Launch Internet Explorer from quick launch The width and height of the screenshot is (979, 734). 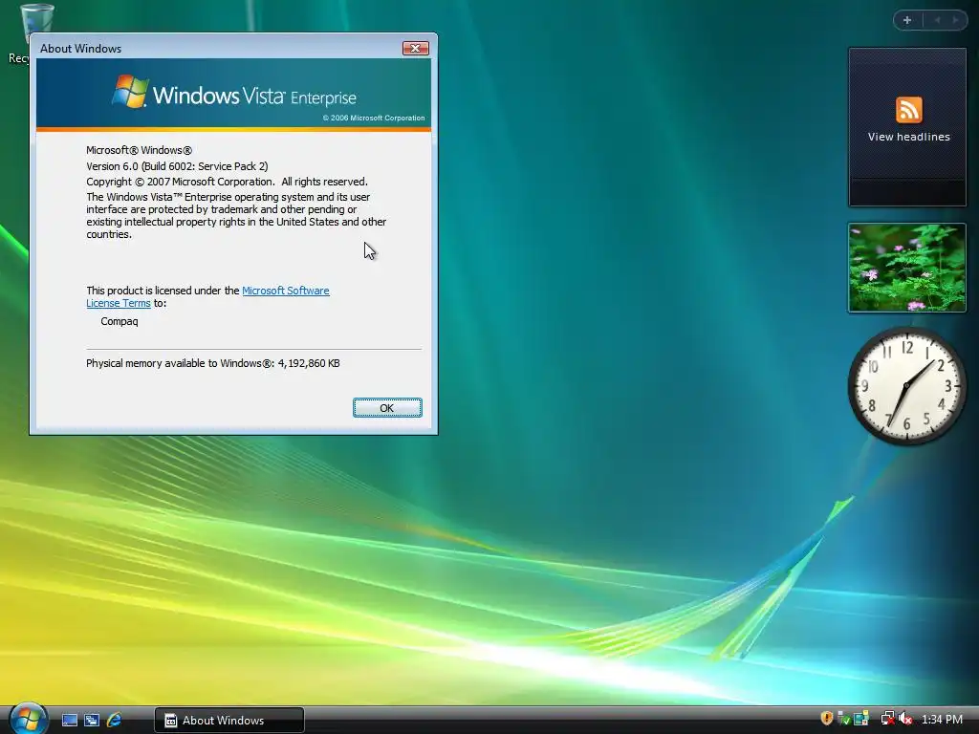[x=115, y=721]
